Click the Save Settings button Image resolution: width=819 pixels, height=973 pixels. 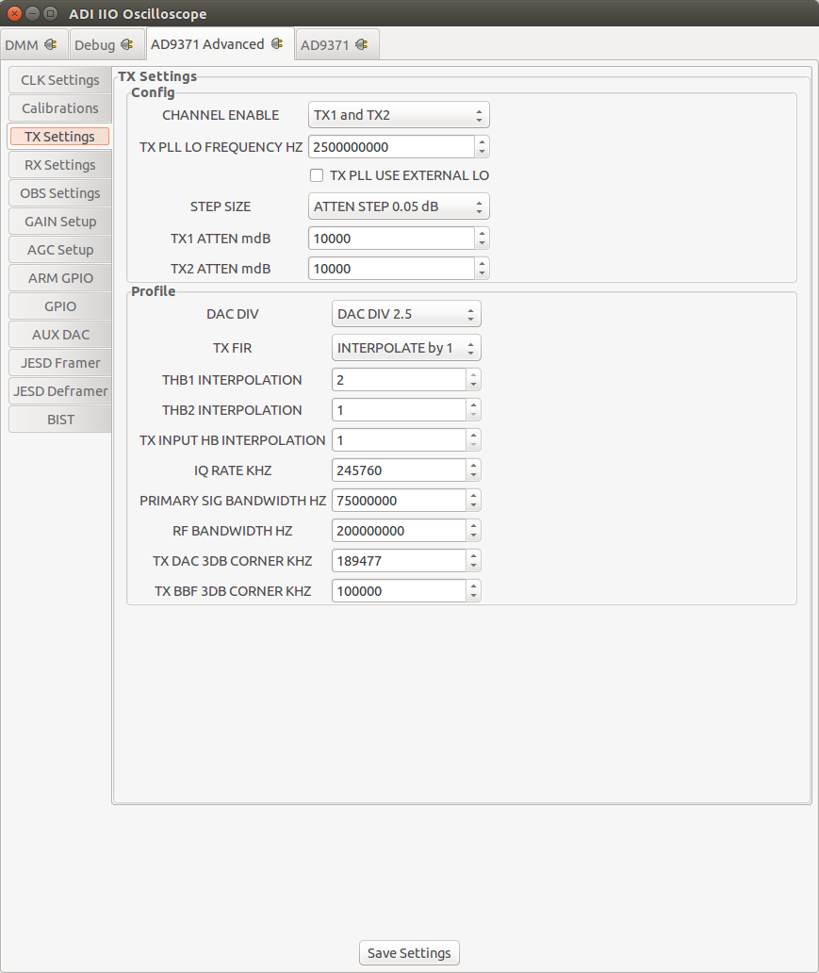408,952
